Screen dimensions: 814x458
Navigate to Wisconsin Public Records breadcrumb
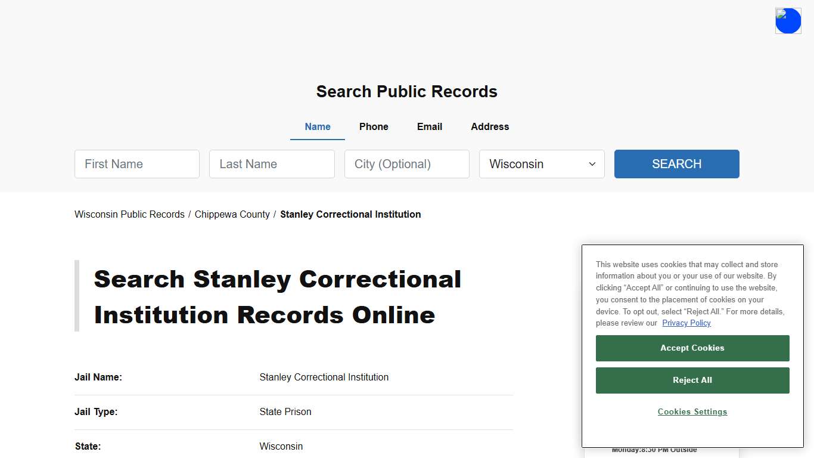[129, 214]
